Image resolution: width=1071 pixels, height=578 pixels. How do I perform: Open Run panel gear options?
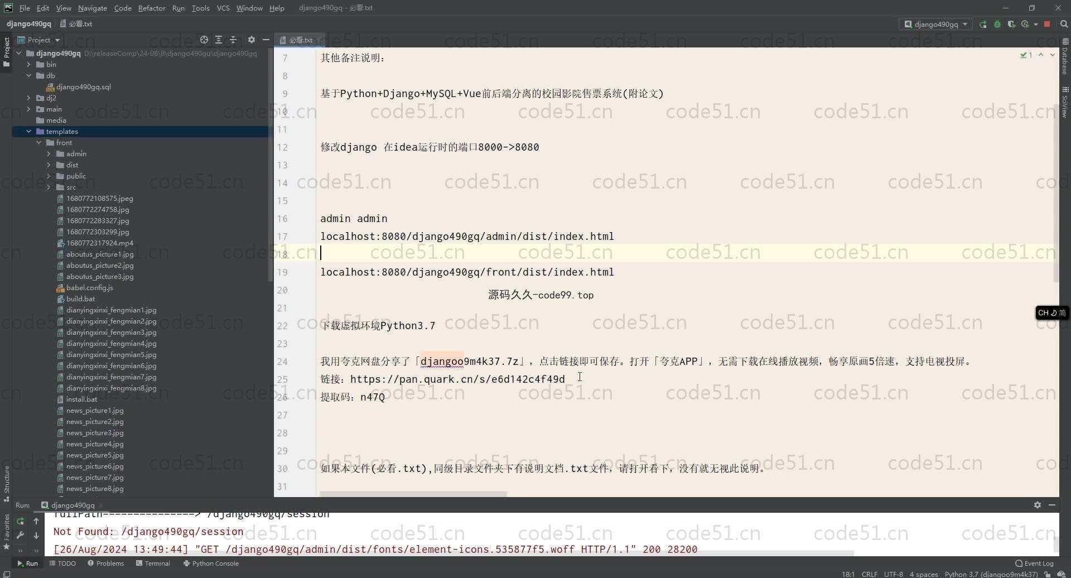tap(1037, 505)
